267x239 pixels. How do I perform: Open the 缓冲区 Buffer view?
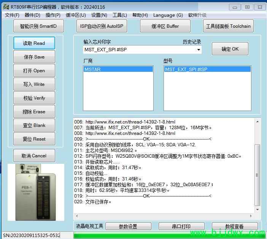point(165,26)
